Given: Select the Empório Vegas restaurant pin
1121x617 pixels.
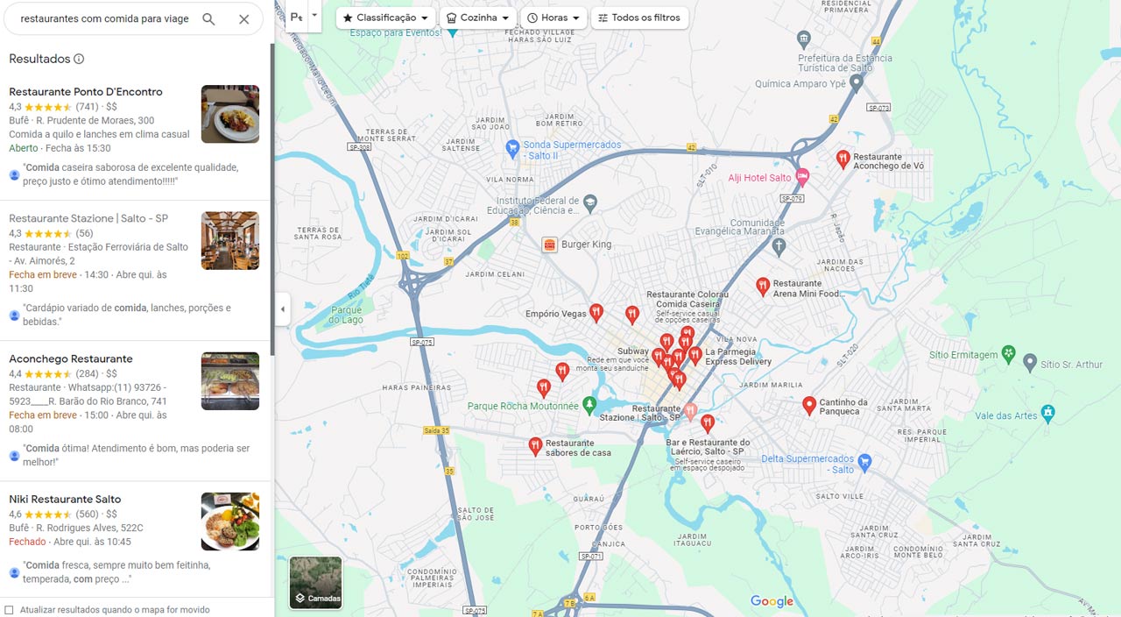Looking at the screenshot, I should point(596,312).
